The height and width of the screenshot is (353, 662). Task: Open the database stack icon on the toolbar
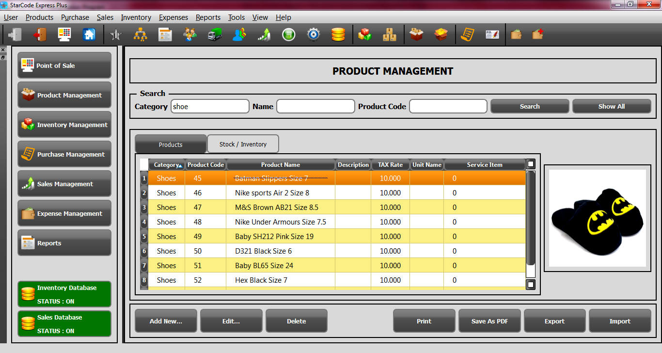(x=338, y=34)
